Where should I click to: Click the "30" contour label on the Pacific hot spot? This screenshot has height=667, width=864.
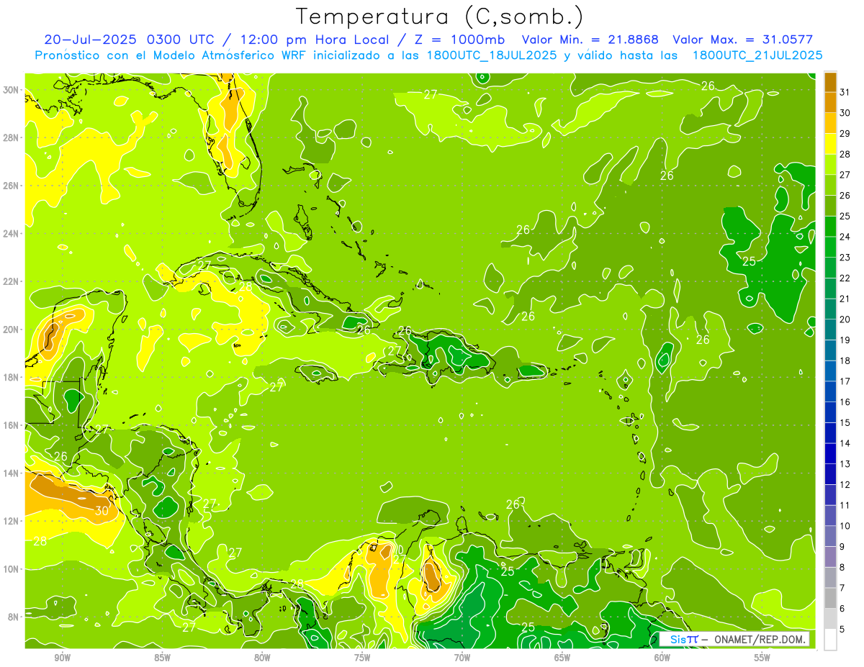[x=102, y=511]
